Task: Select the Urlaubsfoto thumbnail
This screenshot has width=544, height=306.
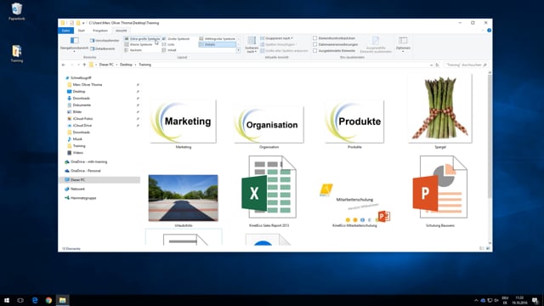Action: click(184, 198)
